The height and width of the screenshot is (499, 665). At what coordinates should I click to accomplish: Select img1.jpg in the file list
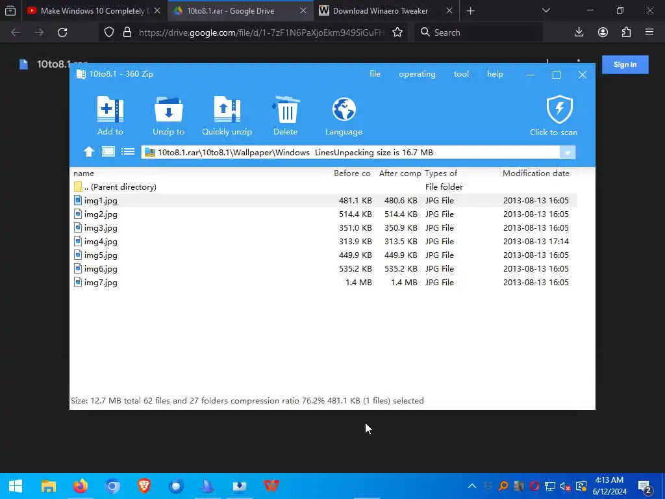pos(323,200)
